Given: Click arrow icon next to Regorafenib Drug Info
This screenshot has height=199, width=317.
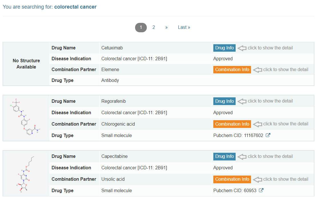Looking at the screenshot, I should tap(242, 101).
